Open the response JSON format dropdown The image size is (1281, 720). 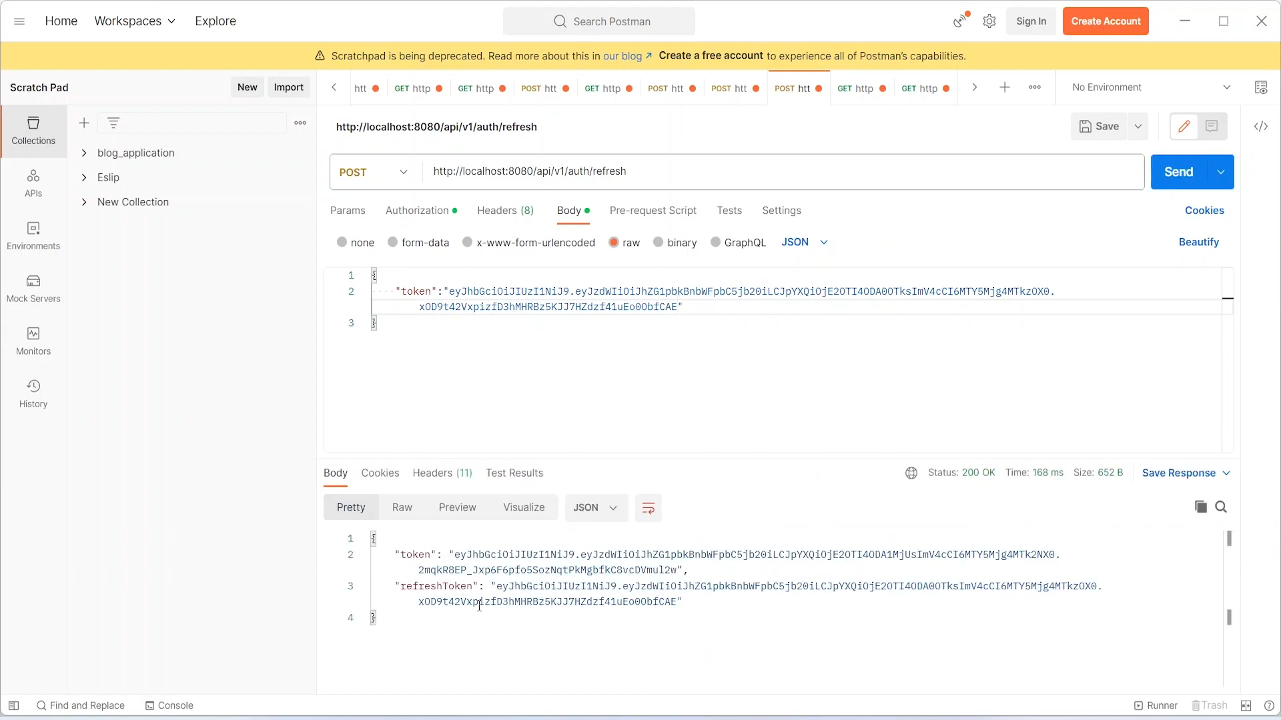point(596,508)
